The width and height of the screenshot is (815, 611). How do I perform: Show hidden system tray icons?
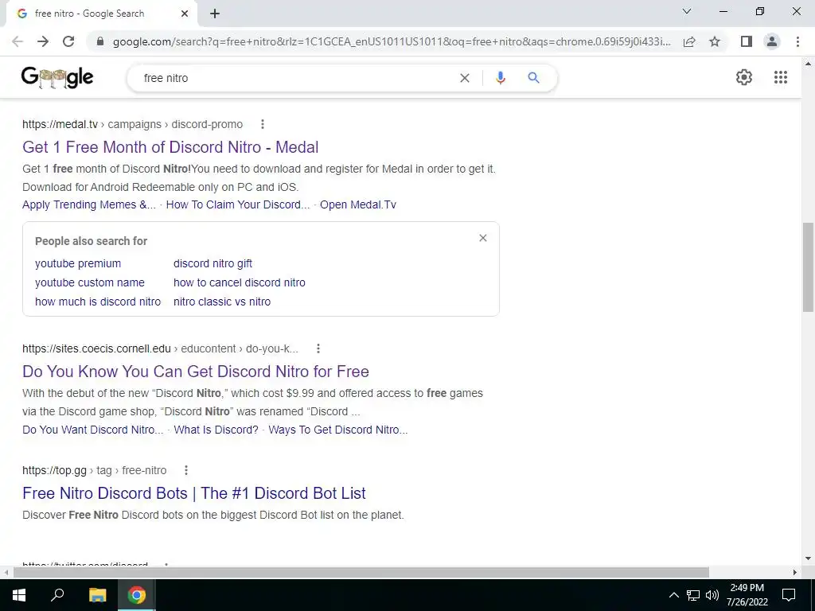click(673, 595)
